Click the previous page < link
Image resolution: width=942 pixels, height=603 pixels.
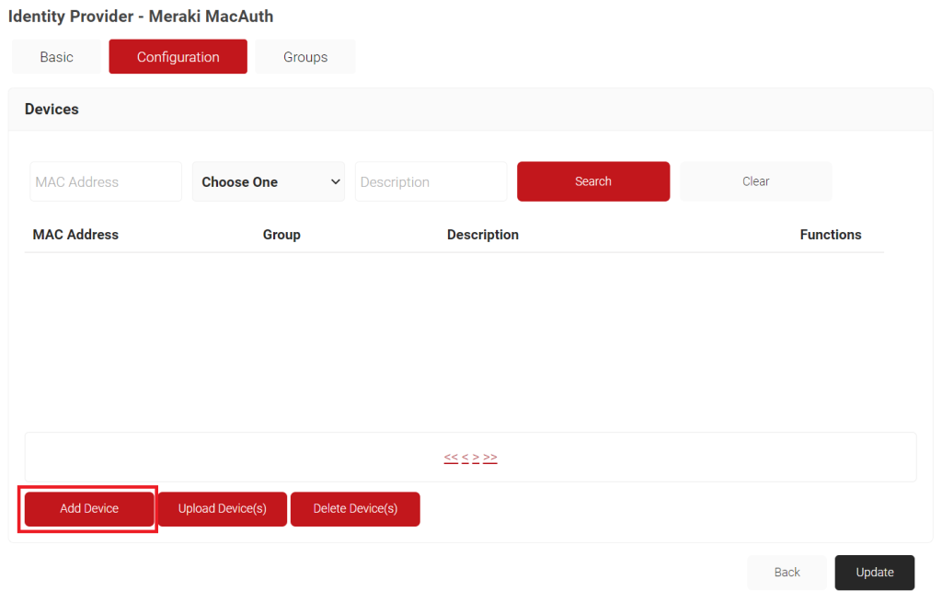click(x=465, y=457)
